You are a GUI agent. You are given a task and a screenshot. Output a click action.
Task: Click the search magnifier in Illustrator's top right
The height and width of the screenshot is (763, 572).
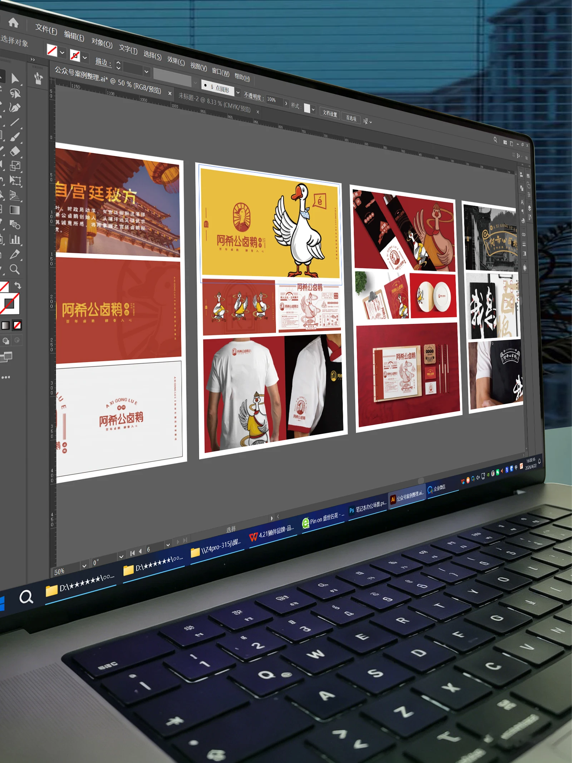(x=495, y=140)
